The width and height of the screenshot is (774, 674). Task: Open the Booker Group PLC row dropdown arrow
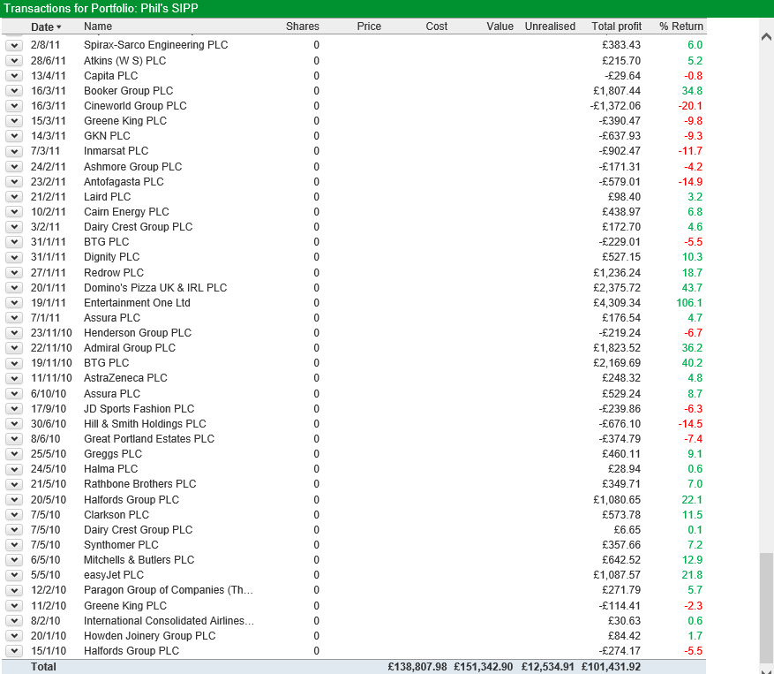click(14, 91)
